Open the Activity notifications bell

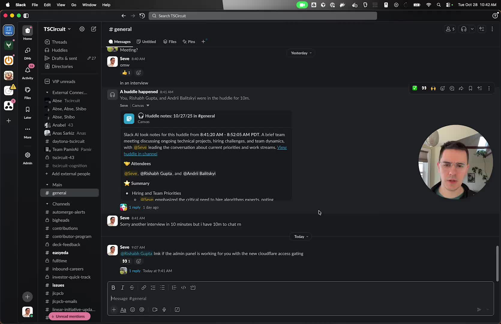click(28, 72)
